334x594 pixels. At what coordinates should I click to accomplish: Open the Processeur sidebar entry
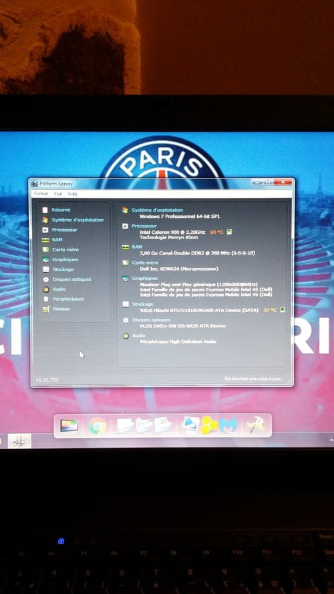(64, 230)
